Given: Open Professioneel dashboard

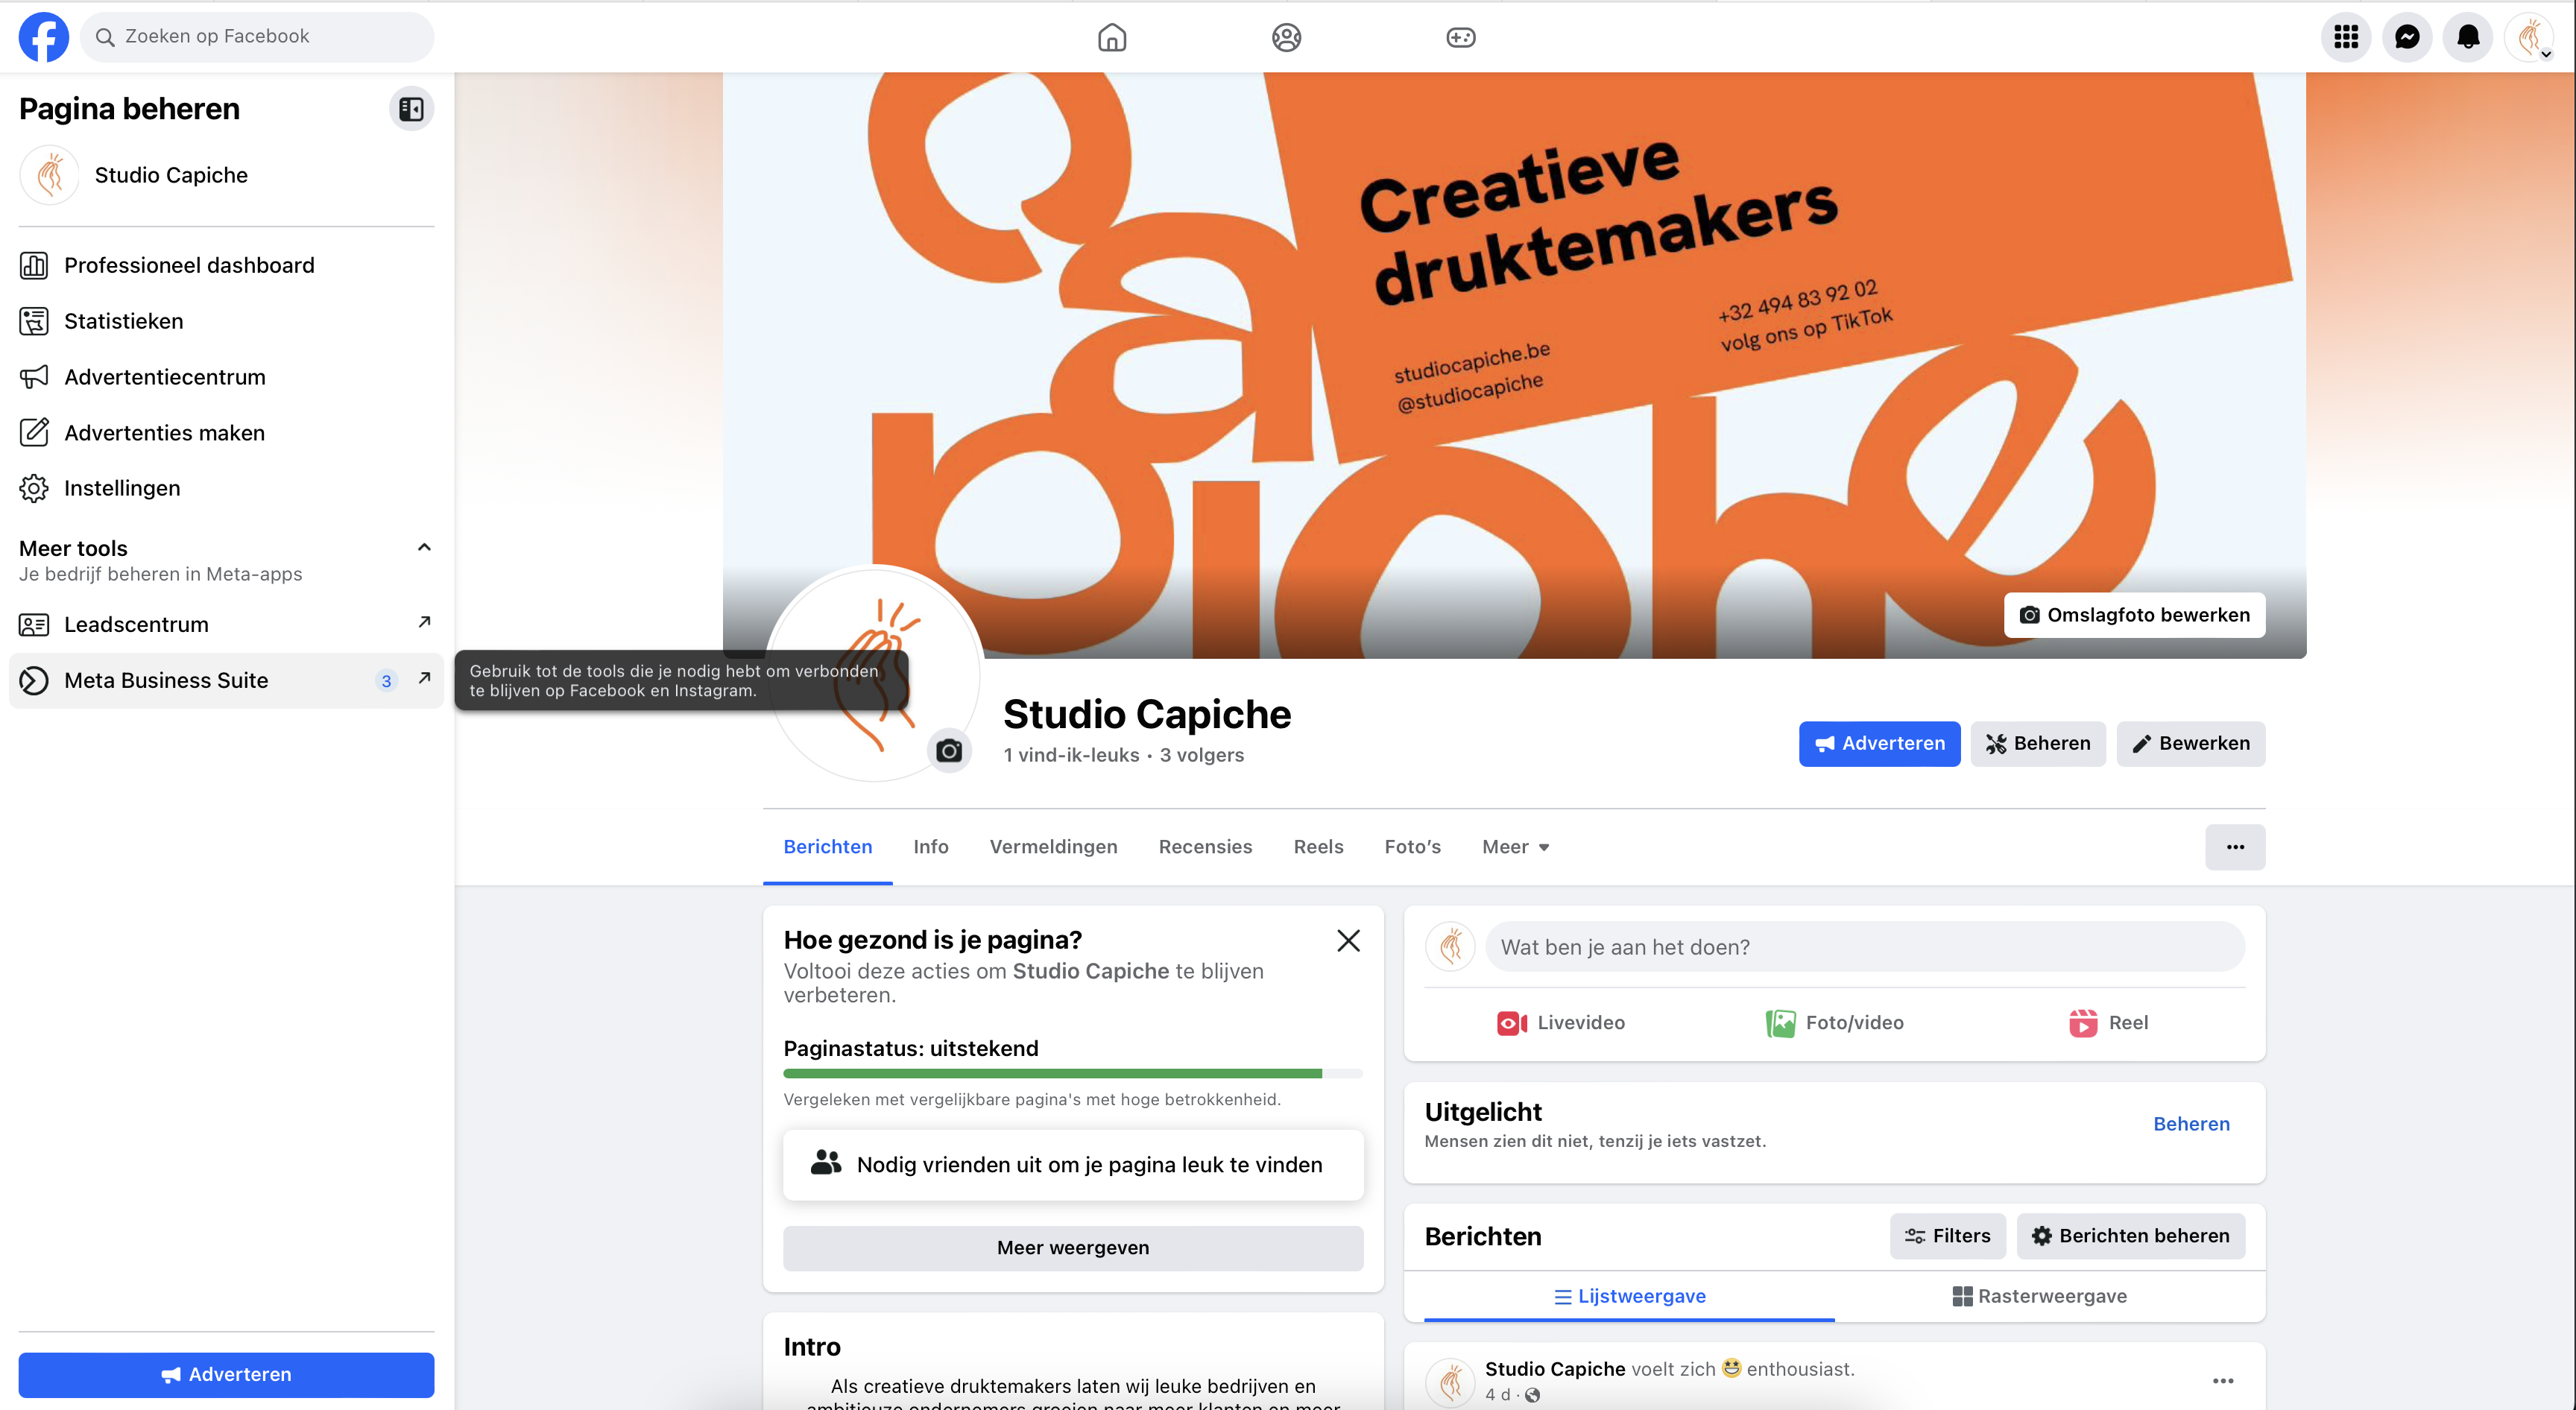Looking at the screenshot, I should pos(226,265).
